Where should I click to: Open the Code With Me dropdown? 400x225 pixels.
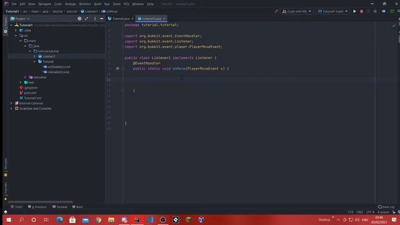[x=297, y=11]
